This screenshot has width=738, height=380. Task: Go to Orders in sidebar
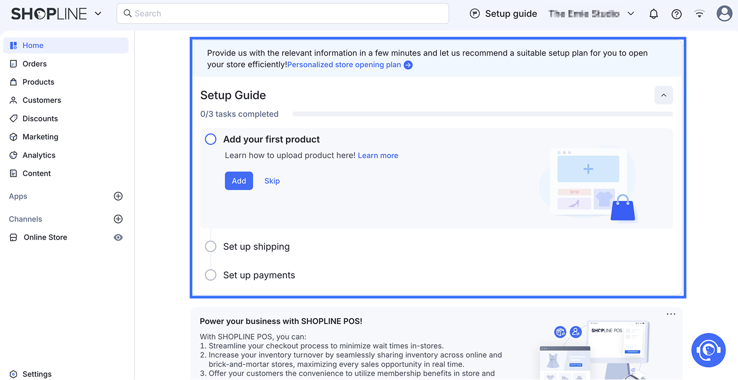[35, 64]
